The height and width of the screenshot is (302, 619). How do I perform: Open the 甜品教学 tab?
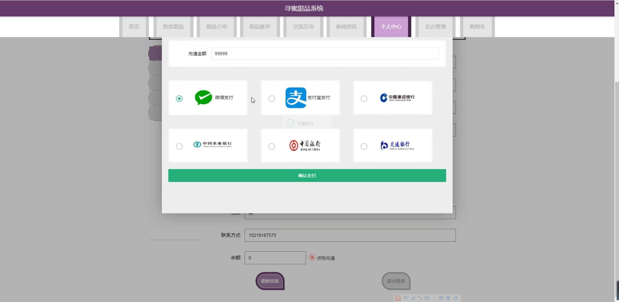point(260,27)
